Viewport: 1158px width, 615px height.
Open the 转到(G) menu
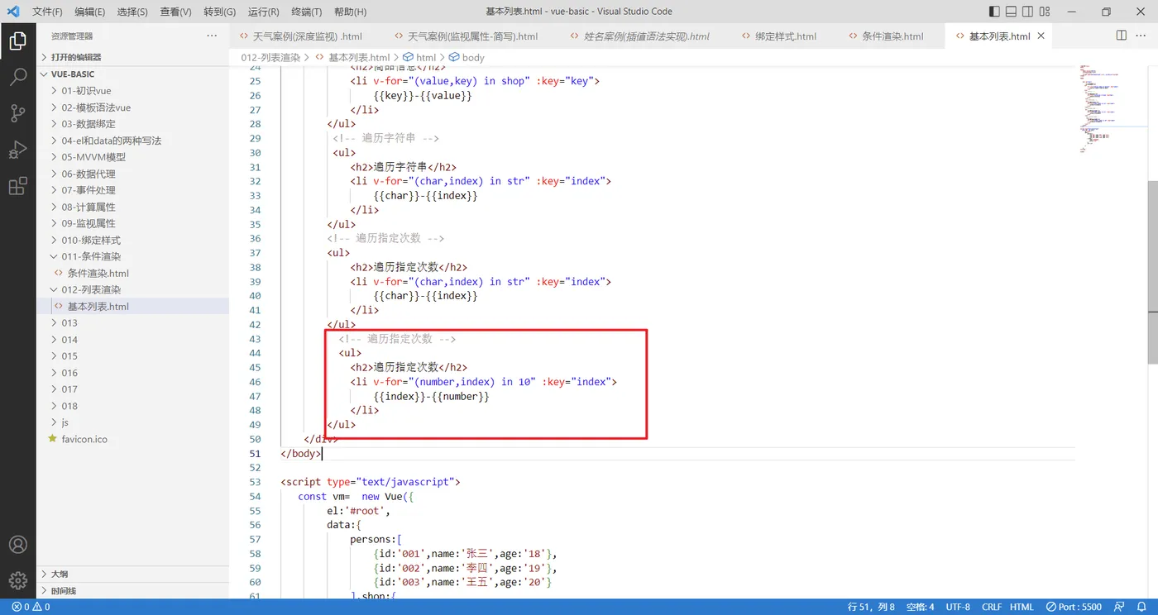[x=219, y=12]
